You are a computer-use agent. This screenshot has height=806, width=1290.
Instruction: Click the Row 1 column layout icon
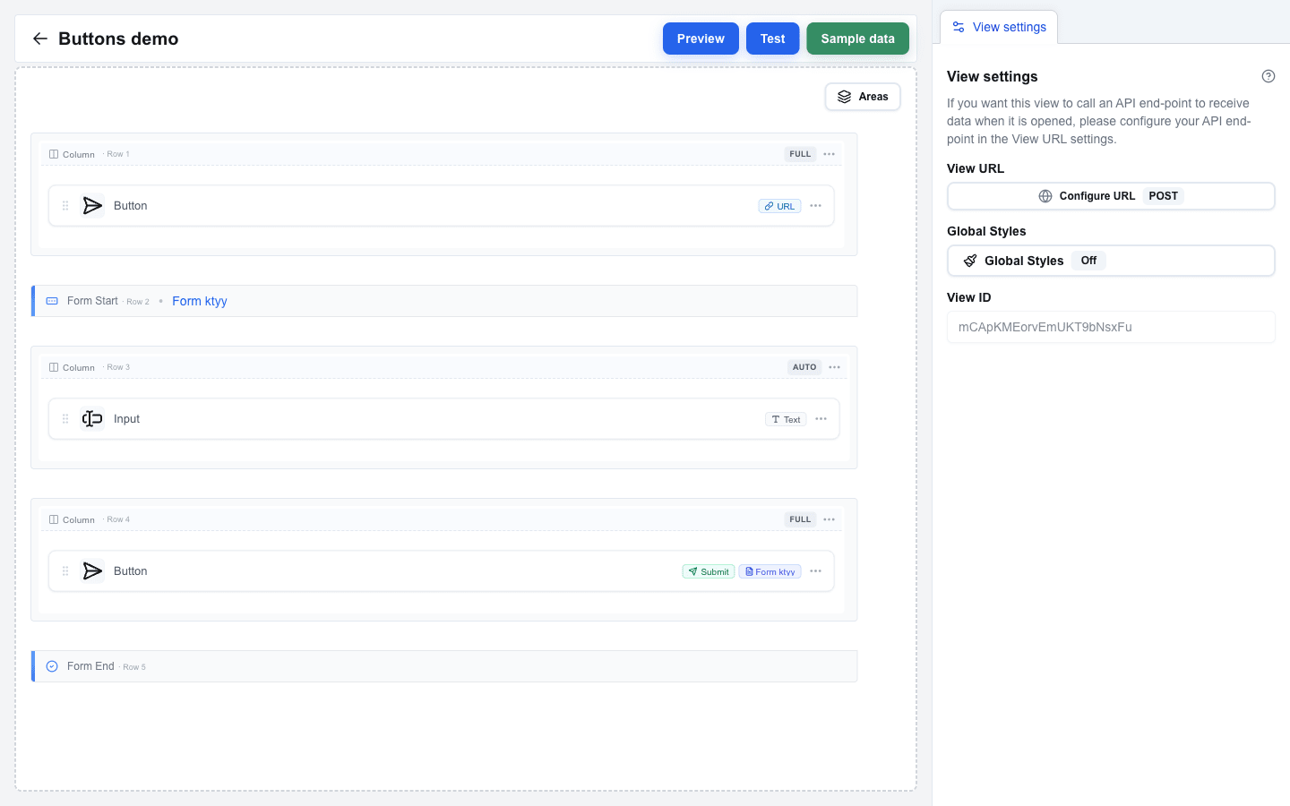(x=54, y=154)
